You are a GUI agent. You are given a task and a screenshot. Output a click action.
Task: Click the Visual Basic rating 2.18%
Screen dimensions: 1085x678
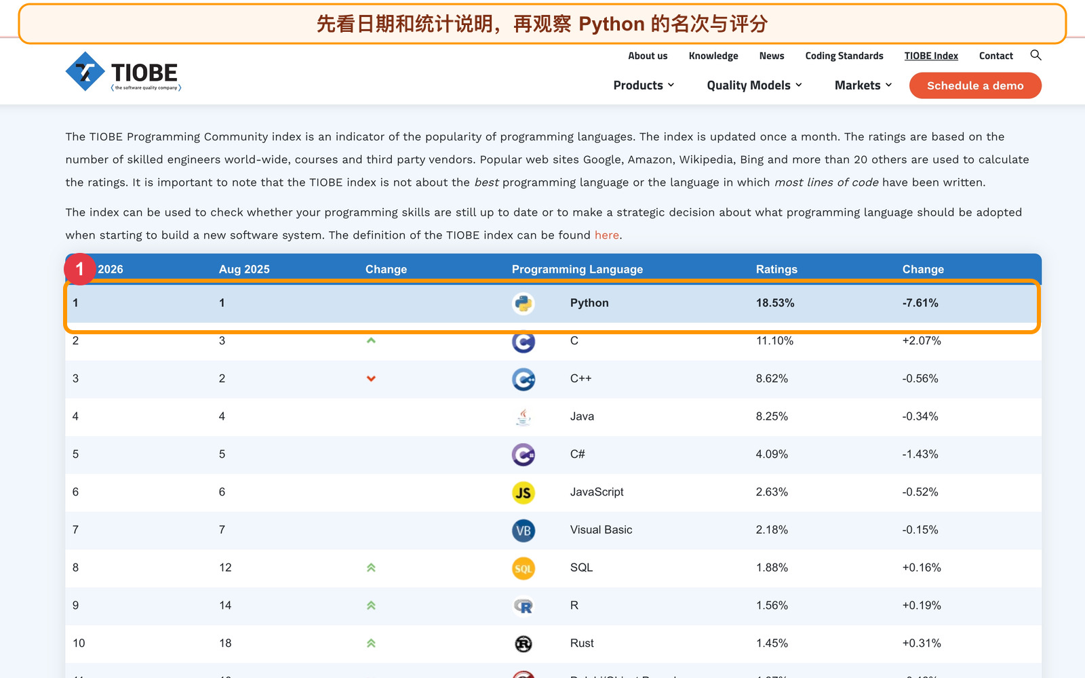772,530
